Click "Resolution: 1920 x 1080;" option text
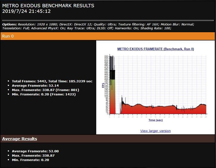The height and width of the screenshot is (168, 216). click(38, 24)
